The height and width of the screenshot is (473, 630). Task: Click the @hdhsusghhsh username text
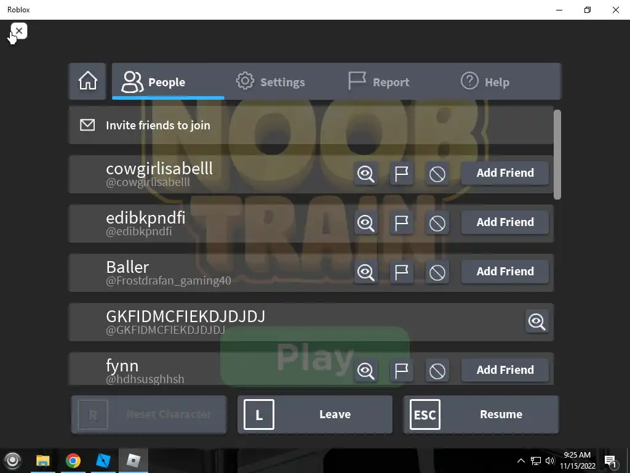[x=145, y=379]
